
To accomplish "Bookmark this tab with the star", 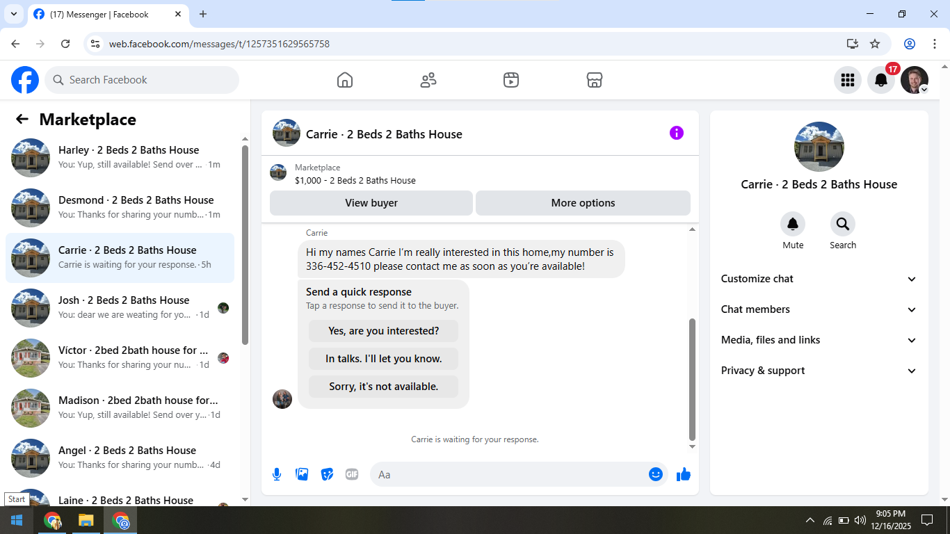I will [875, 44].
